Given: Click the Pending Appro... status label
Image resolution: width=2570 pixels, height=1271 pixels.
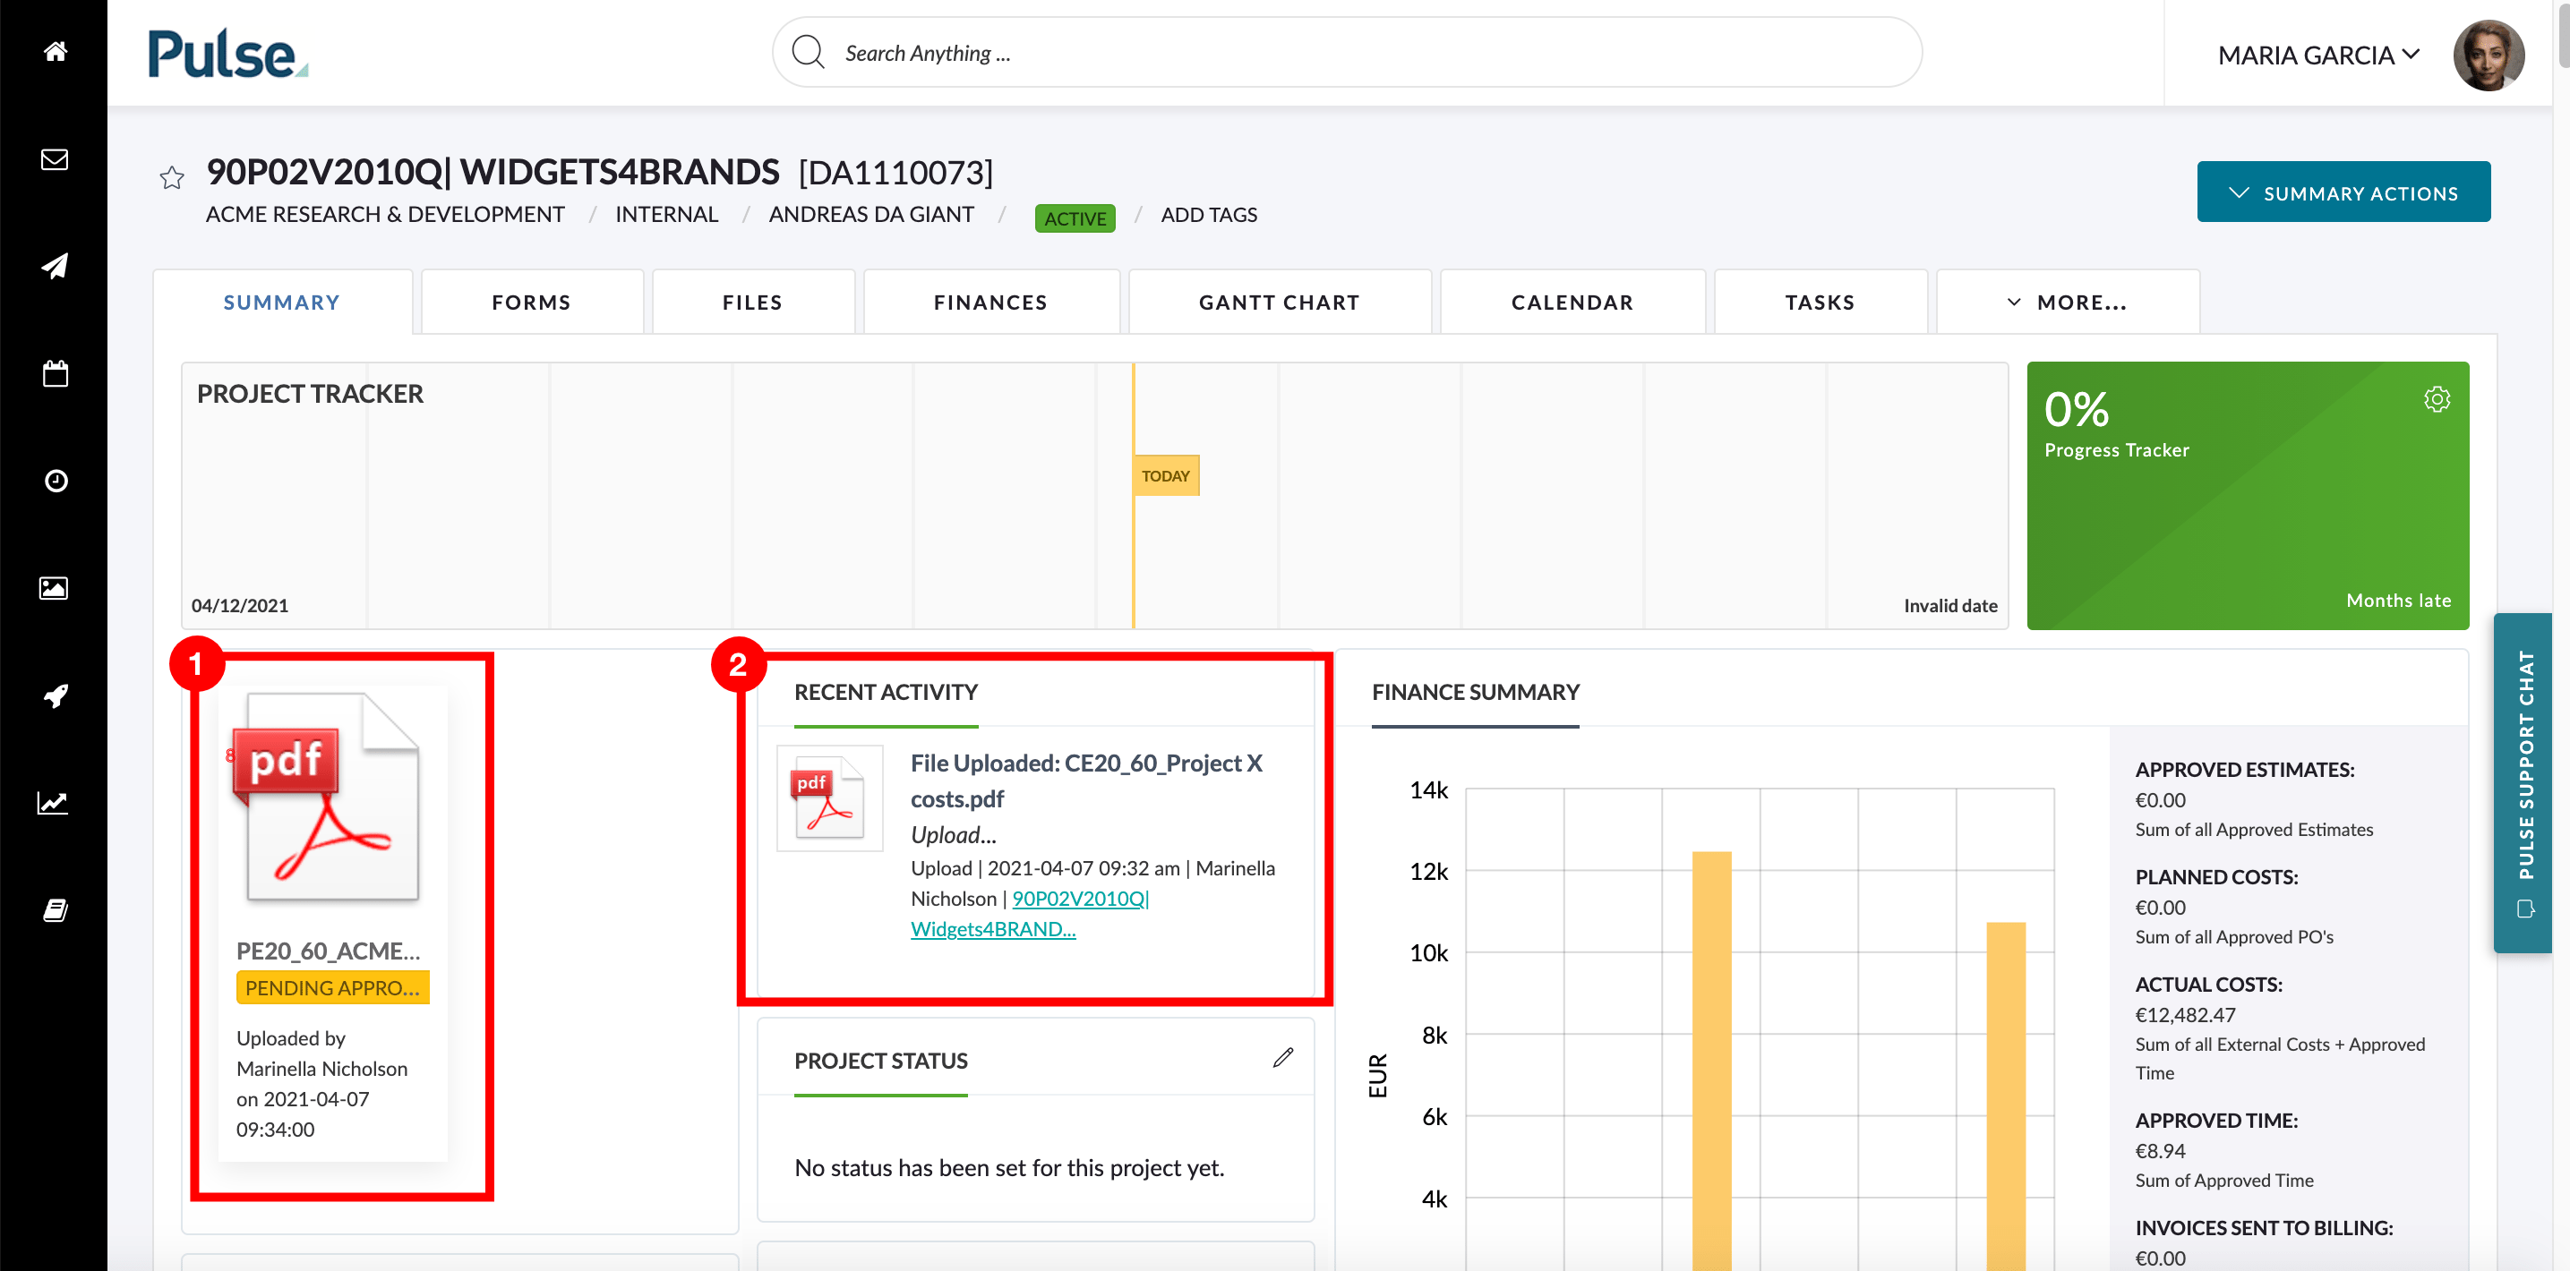Looking at the screenshot, I should click(332, 987).
